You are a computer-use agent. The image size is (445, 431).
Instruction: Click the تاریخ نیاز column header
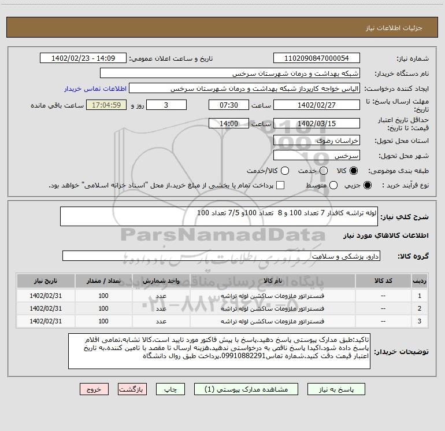click(46, 281)
